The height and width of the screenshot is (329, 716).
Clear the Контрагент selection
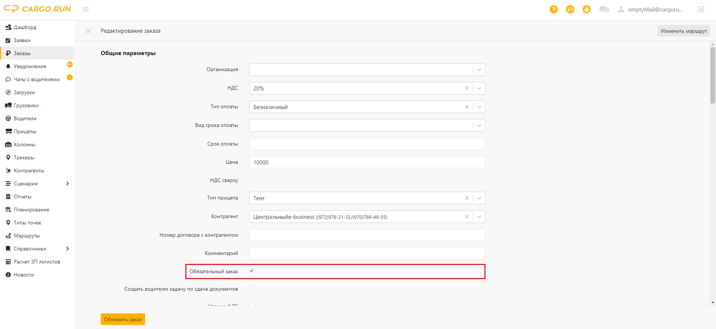(467, 217)
